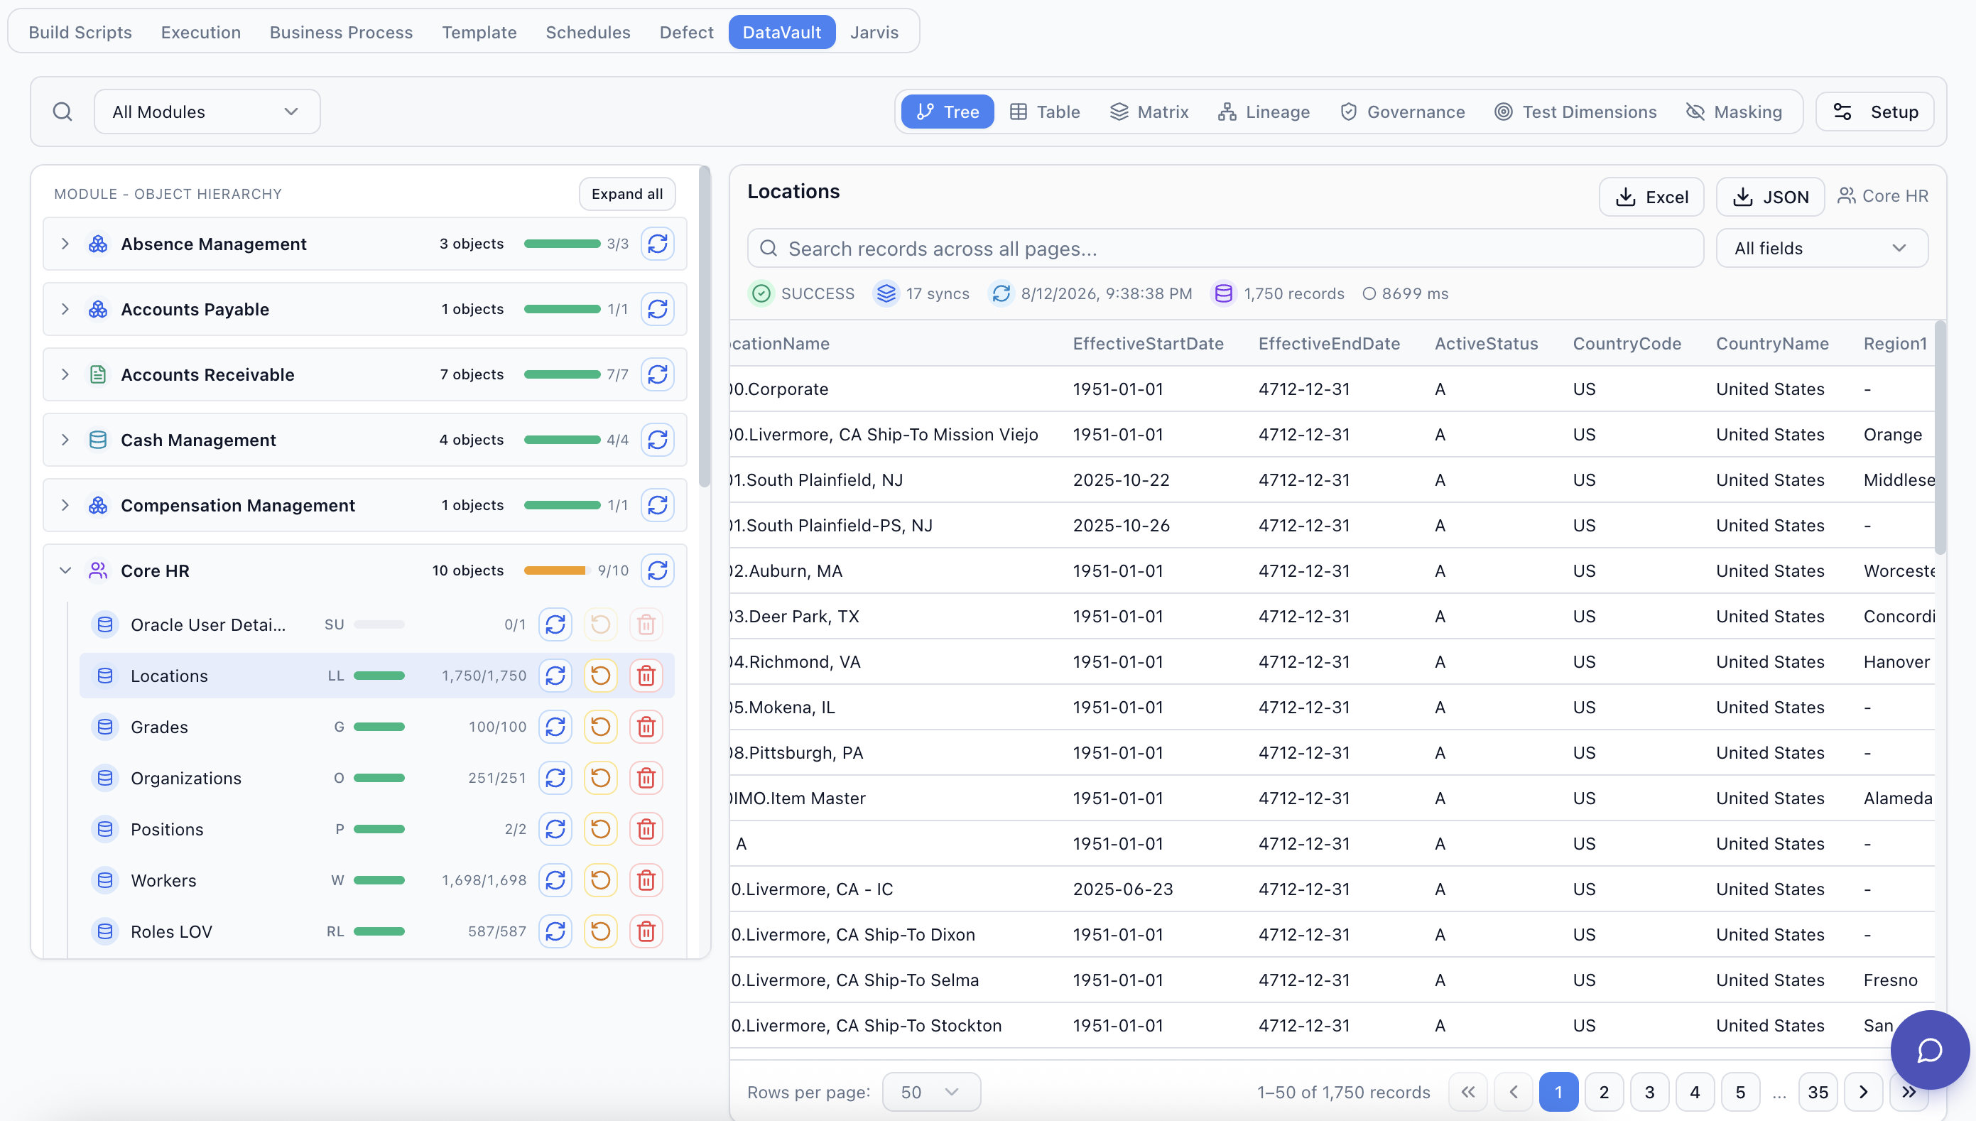
Task: Open the Masking view
Action: (1734, 112)
